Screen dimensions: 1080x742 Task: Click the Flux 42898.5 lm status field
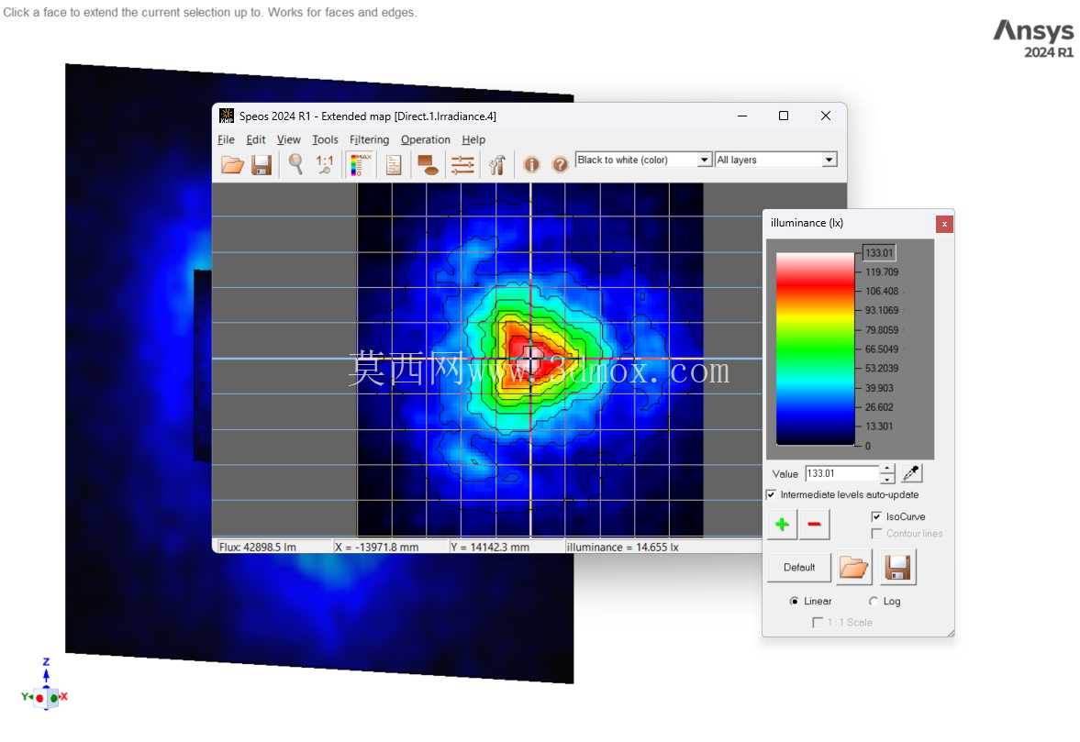[x=273, y=548]
